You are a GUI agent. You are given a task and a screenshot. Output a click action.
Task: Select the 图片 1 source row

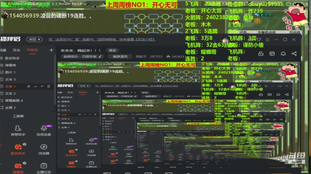(x=27, y=72)
